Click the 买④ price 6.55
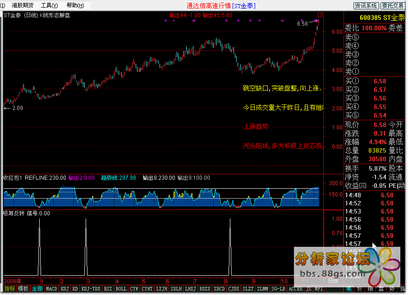 pos(380,107)
